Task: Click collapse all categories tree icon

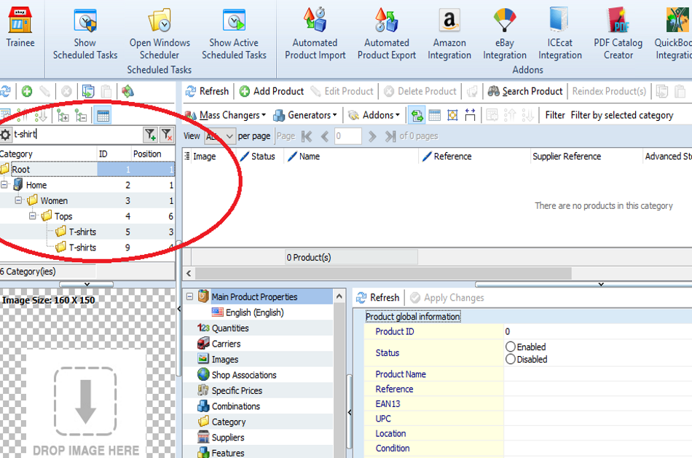Action: 81,116
